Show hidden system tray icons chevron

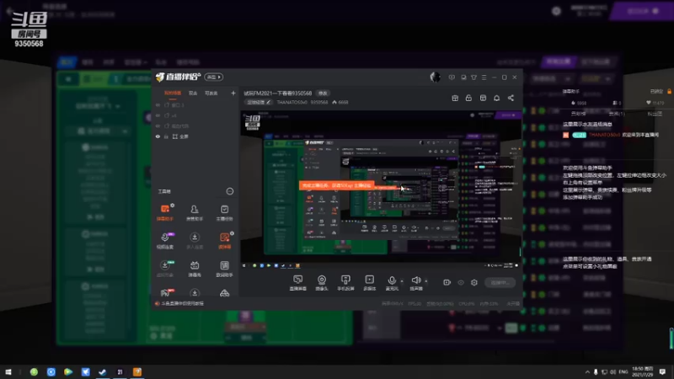(x=587, y=371)
